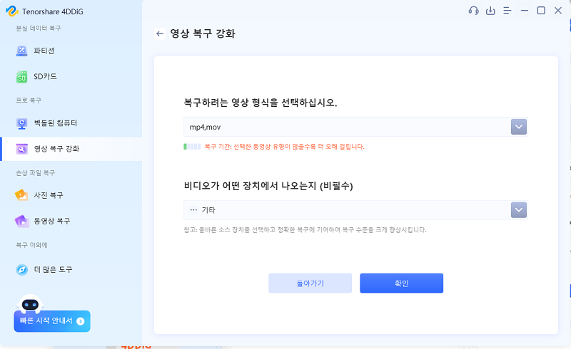
Task: Click the orange 복구 기간 warning text
Action: click(x=284, y=147)
